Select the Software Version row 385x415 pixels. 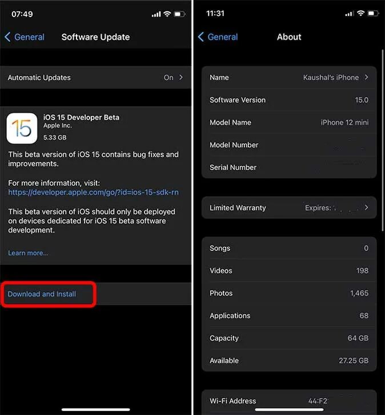(x=289, y=100)
